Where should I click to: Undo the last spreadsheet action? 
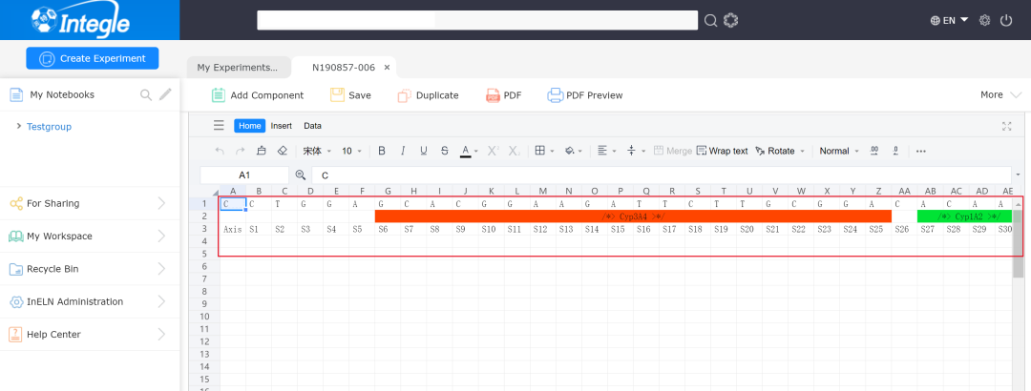click(x=220, y=151)
